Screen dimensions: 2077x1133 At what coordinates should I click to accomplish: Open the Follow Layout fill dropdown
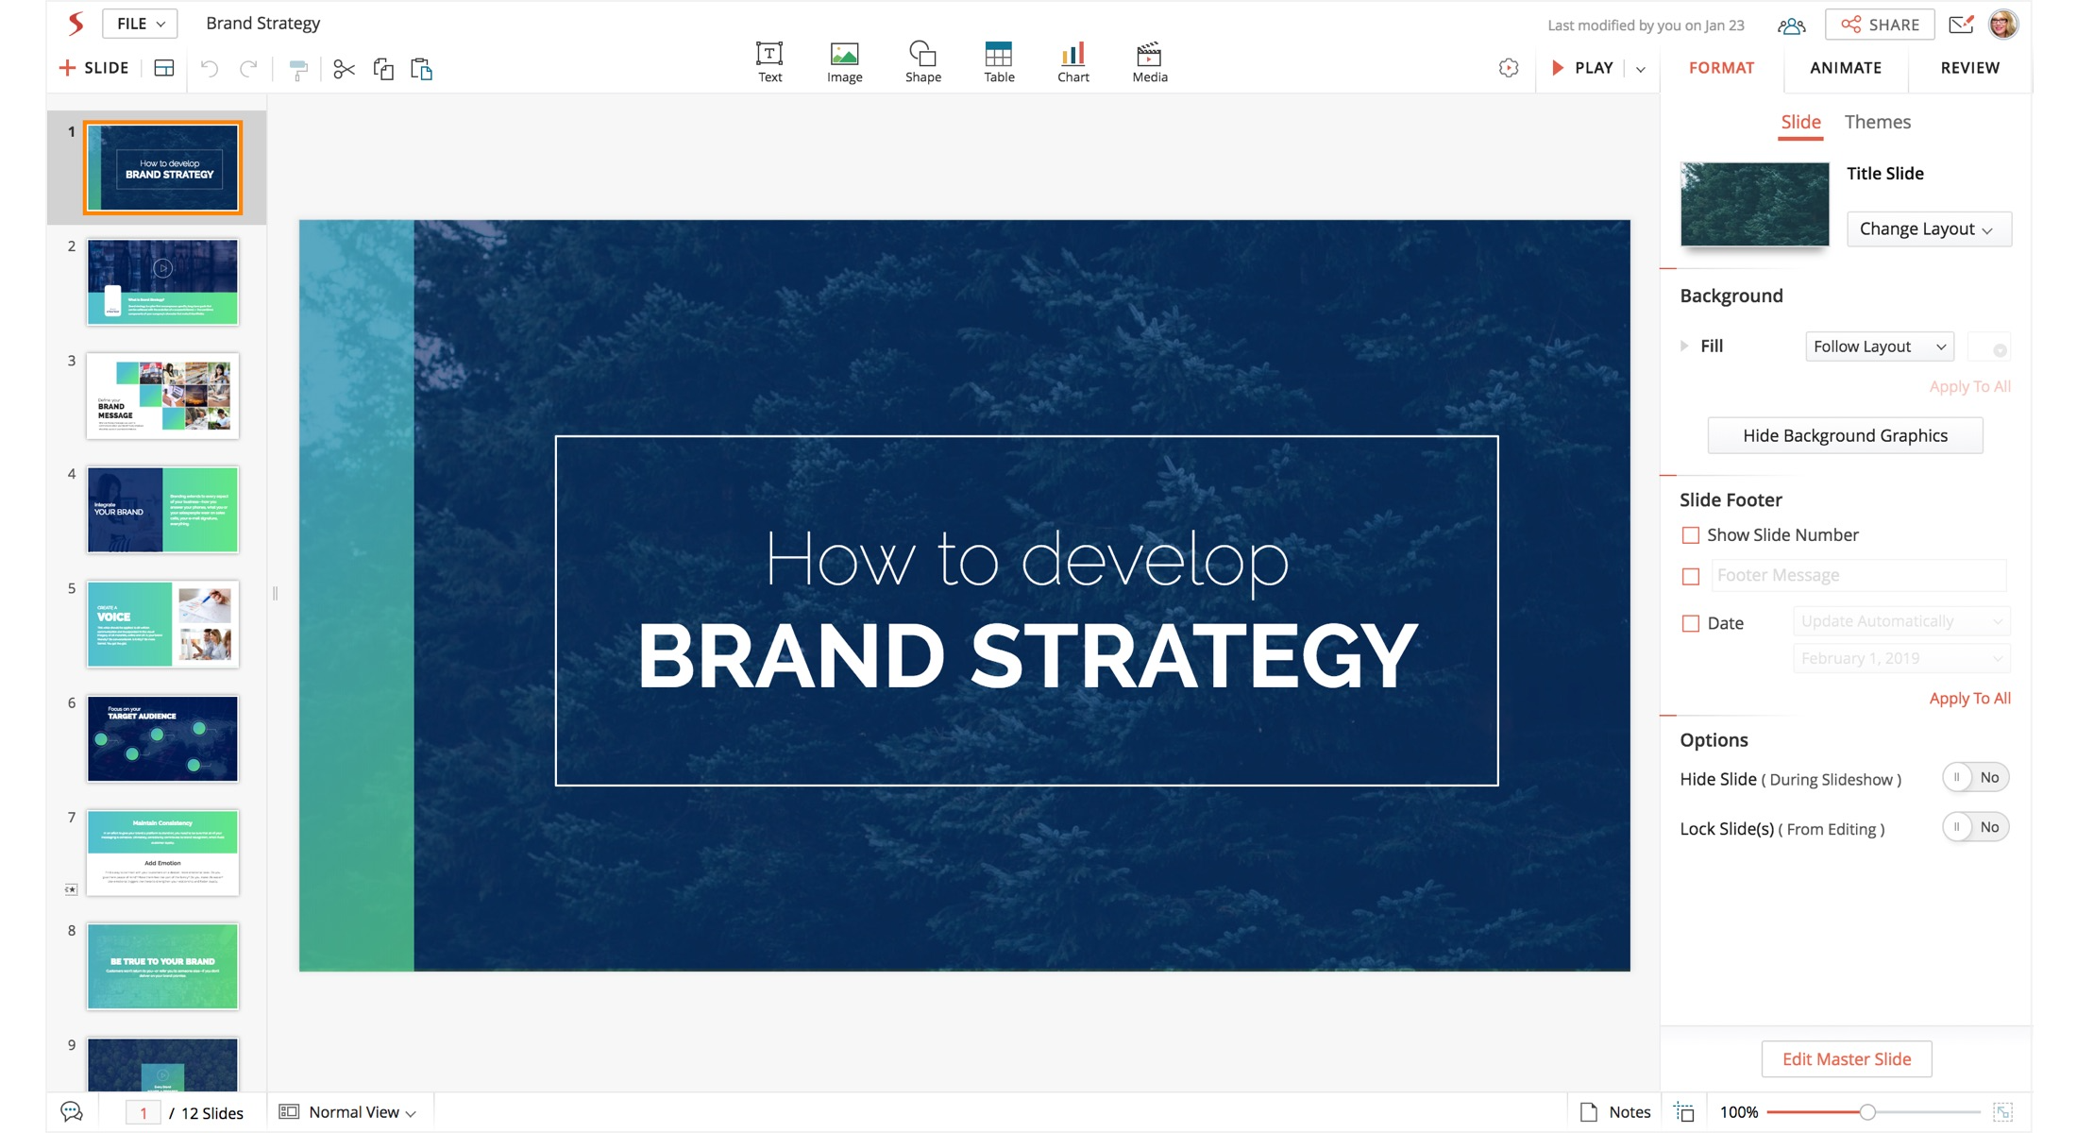[1879, 347]
